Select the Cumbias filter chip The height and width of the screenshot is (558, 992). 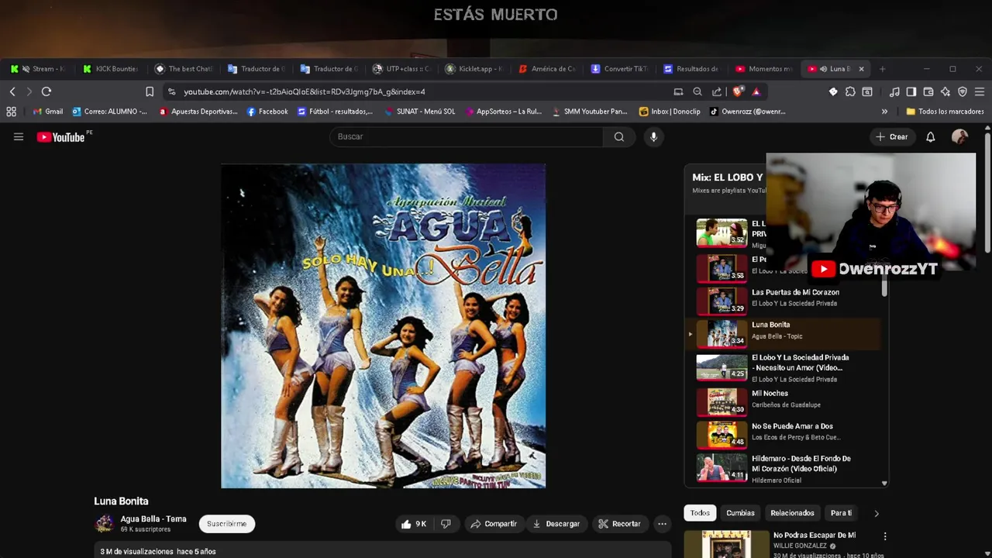point(740,513)
